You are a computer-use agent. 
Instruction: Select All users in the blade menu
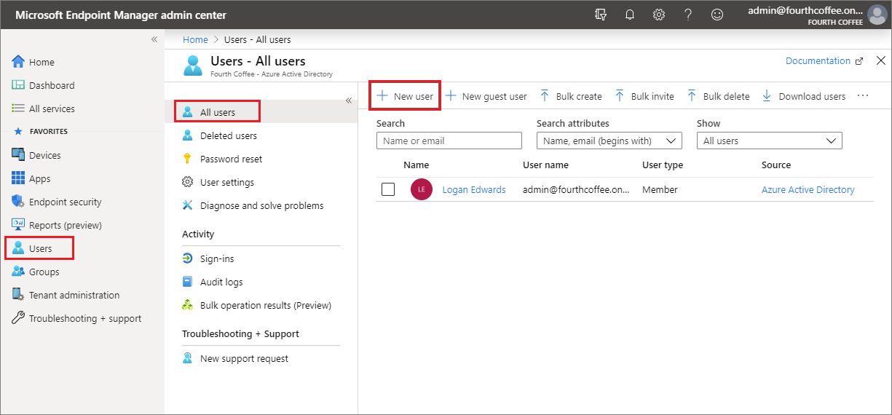[218, 112]
